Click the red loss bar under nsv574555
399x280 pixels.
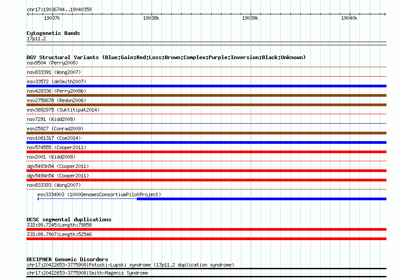(x=206, y=152)
